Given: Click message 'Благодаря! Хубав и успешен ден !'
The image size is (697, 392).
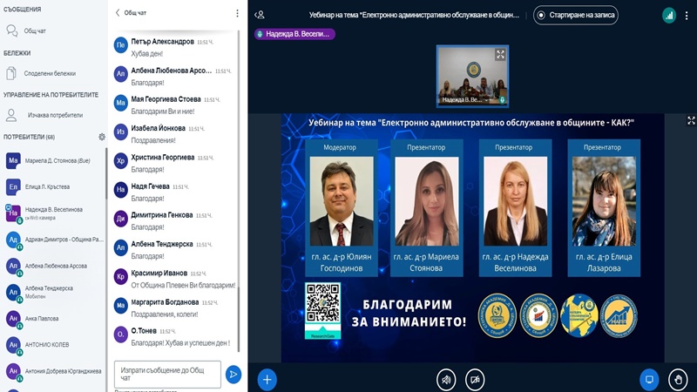Looking at the screenshot, I should (180, 343).
